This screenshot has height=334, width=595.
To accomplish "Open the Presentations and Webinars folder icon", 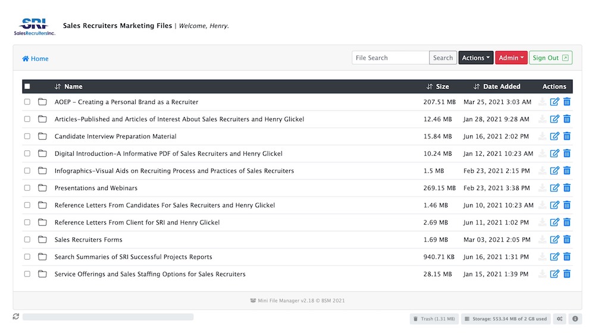I will pos(42,188).
